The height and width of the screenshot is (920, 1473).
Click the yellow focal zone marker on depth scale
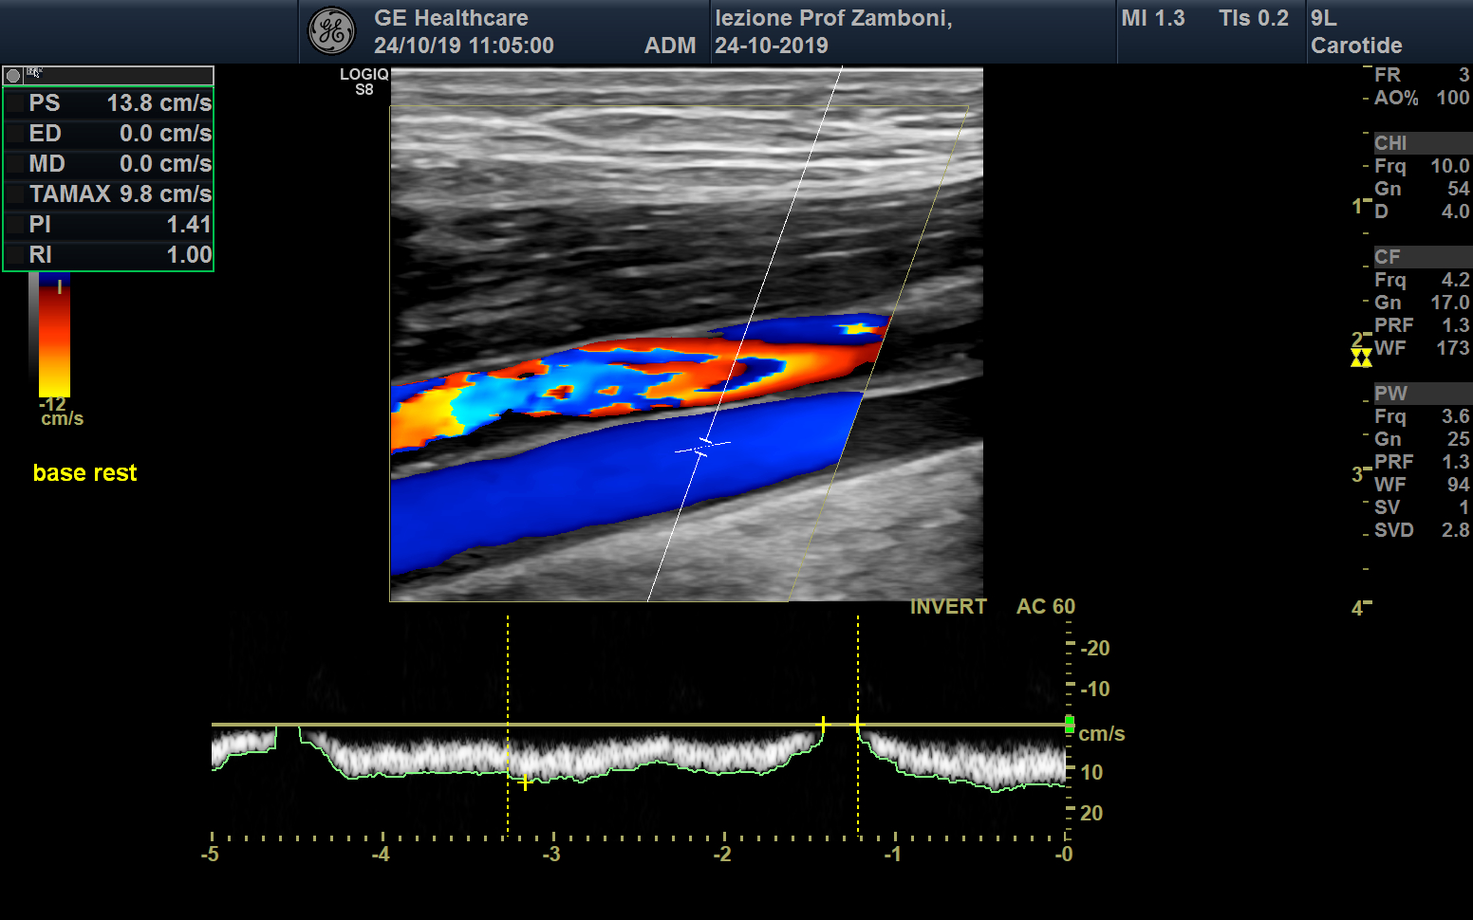pos(1361,358)
